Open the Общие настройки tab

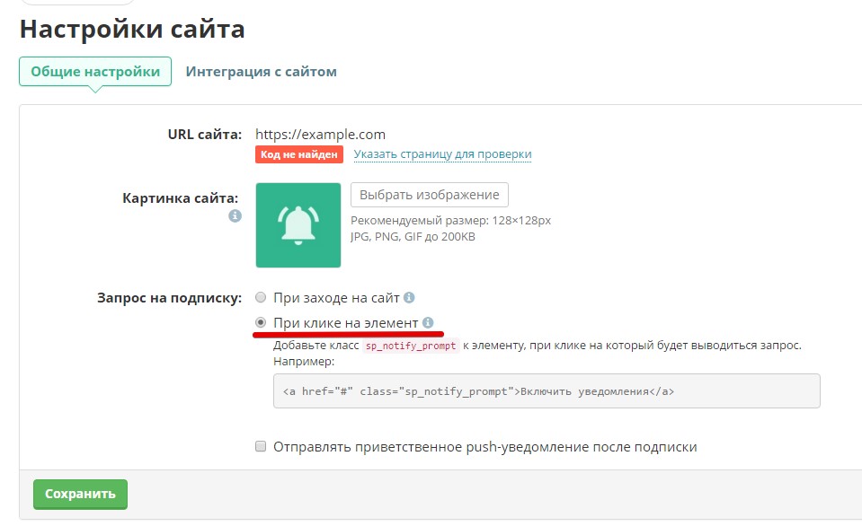95,72
